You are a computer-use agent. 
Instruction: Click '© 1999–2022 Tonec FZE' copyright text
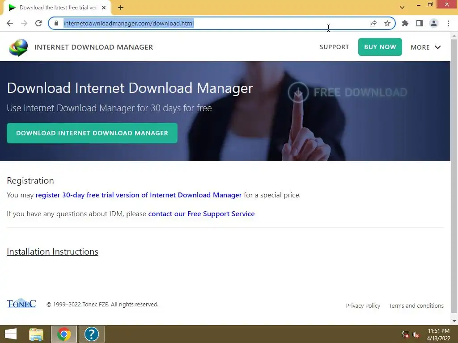[x=102, y=305]
